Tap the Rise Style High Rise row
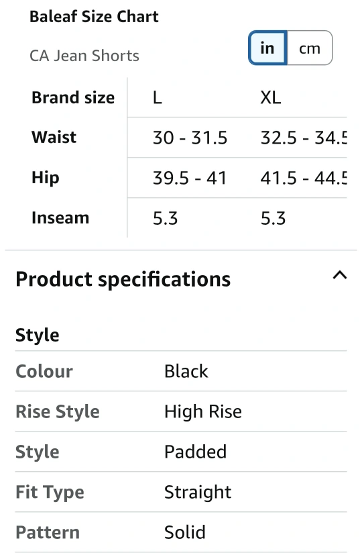Screen dimensions: 362x553 coord(181,411)
